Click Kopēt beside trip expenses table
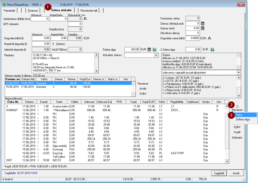The height and width of the screenshot is (183, 258). click(x=237, y=132)
